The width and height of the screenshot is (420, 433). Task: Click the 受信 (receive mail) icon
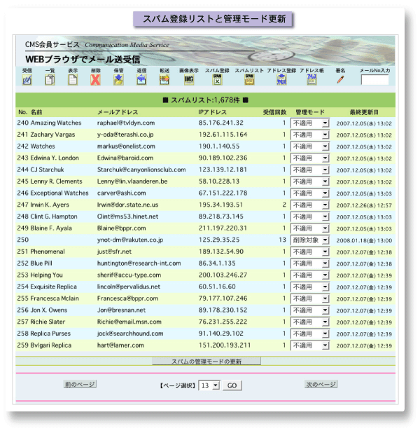click(27, 80)
